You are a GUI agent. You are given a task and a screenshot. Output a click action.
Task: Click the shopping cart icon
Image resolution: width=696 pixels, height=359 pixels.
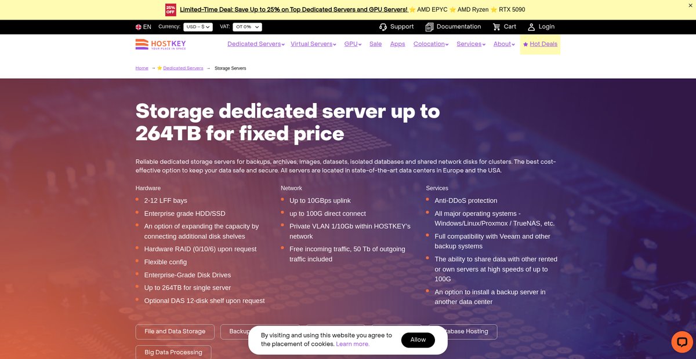[x=496, y=27]
